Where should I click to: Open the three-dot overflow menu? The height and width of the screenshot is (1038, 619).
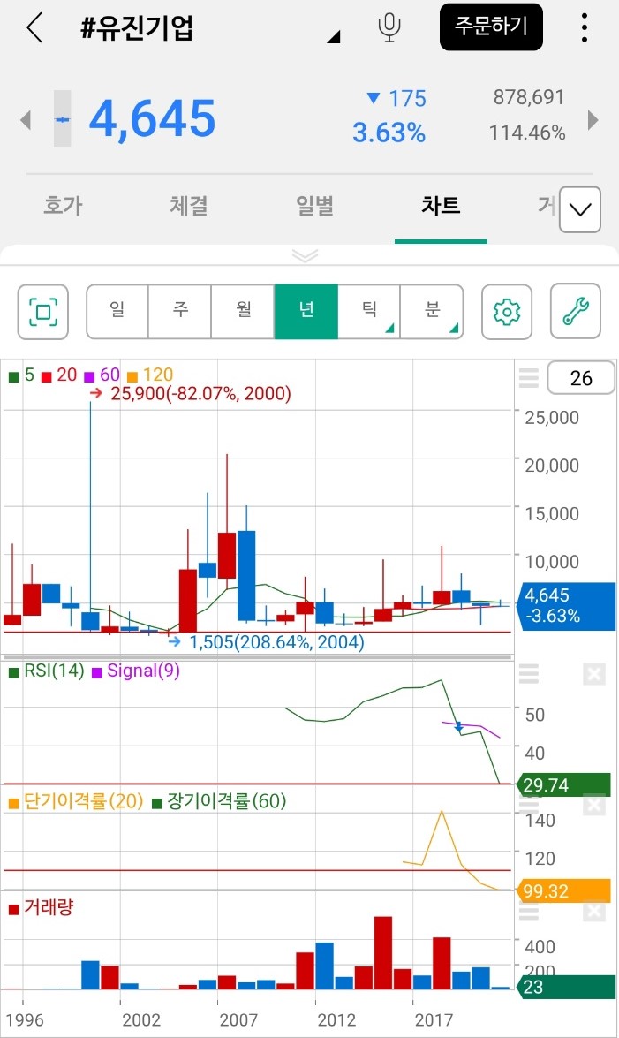coord(584,27)
